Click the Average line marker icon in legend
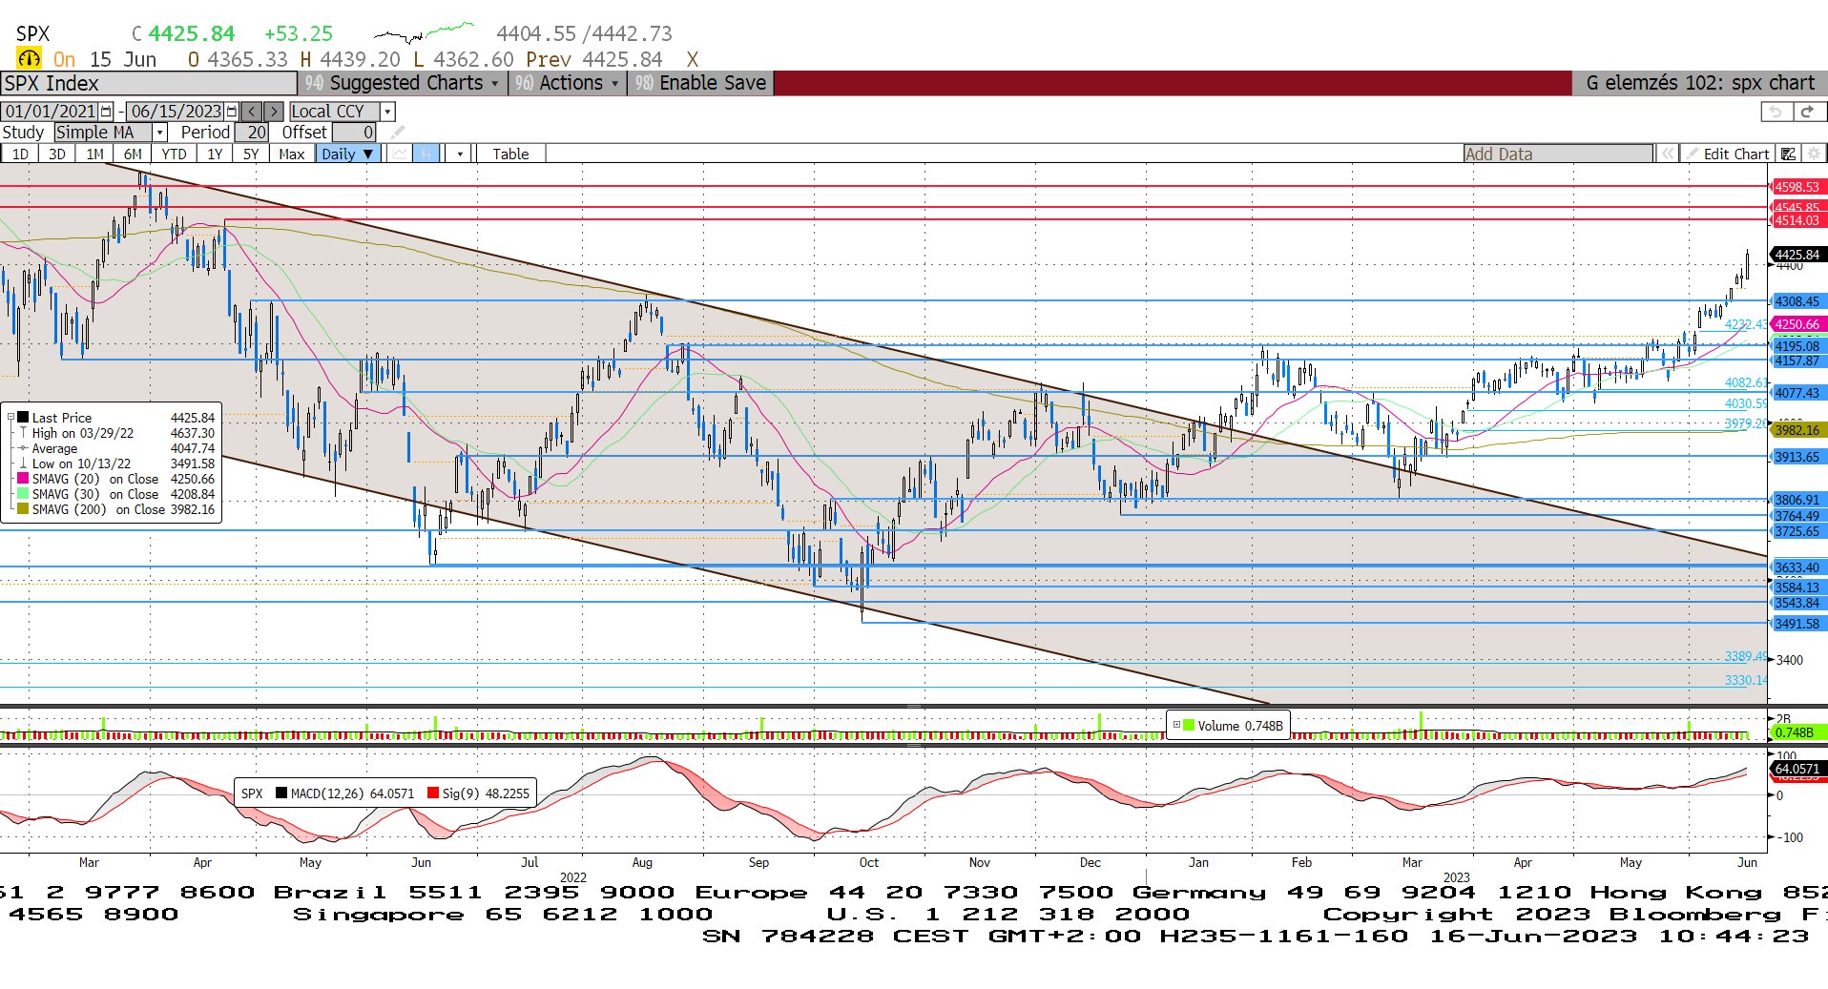The height and width of the screenshot is (989, 1828). click(x=23, y=448)
